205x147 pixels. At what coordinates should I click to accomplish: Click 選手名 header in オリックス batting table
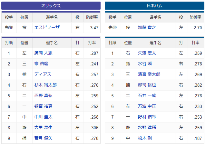pos(52,43)
